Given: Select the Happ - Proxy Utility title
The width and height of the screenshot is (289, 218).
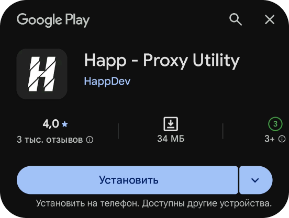Looking at the screenshot, I should coord(162,61).
